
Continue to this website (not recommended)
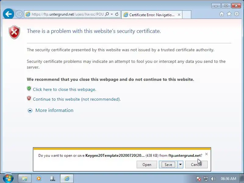[x=77, y=99]
